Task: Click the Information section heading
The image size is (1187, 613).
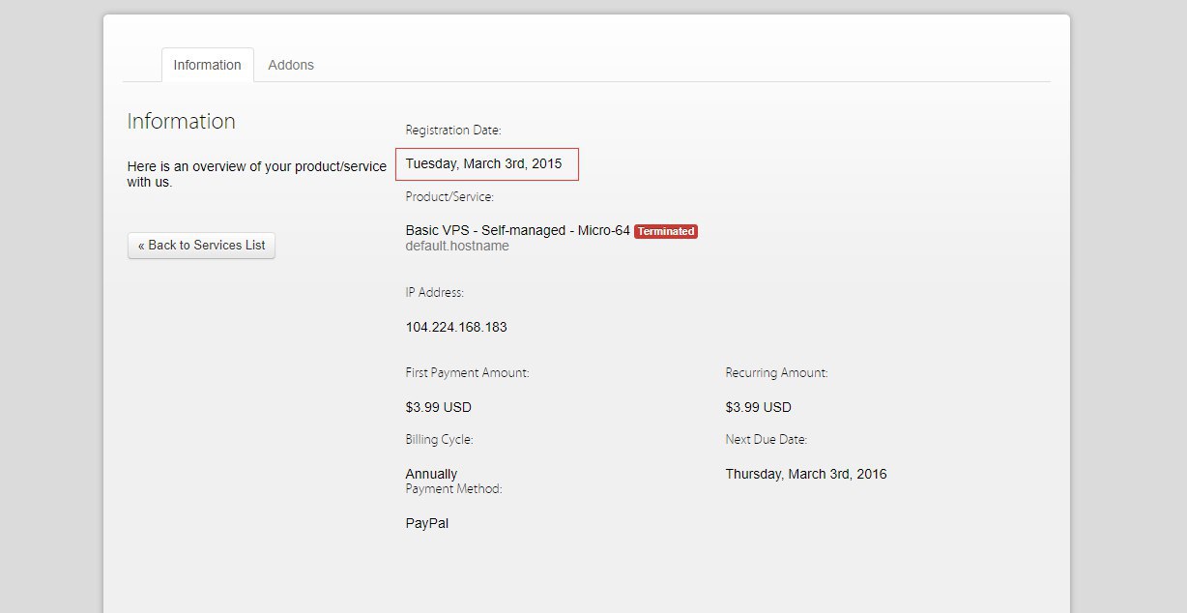Action: click(x=181, y=121)
